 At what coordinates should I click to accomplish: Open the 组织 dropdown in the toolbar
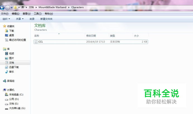(6, 19)
